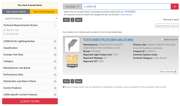Click the top Prev pagination button

pos(66,20)
